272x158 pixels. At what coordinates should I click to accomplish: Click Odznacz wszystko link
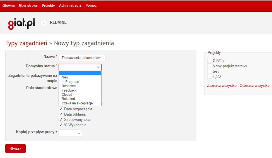coord(254,86)
